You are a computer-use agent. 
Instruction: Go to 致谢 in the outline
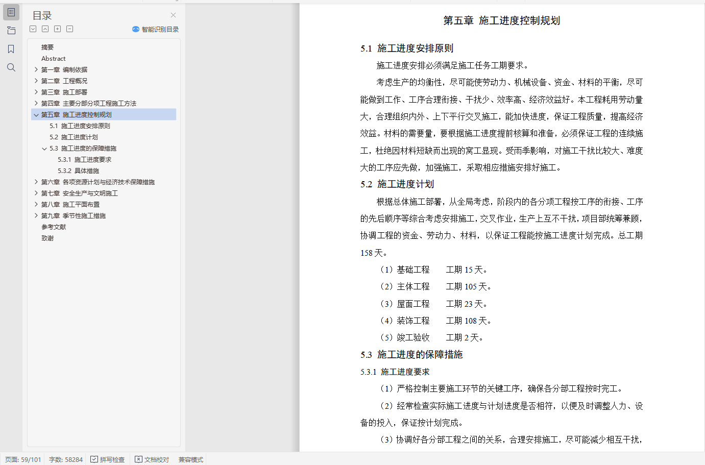click(x=47, y=238)
